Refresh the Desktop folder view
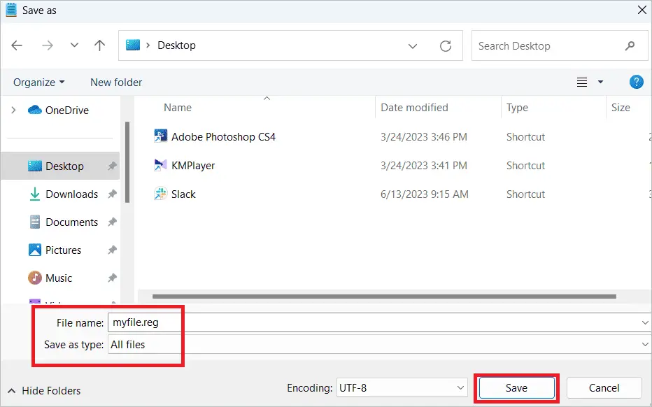This screenshot has height=407, width=652. [x=445, y=45]
